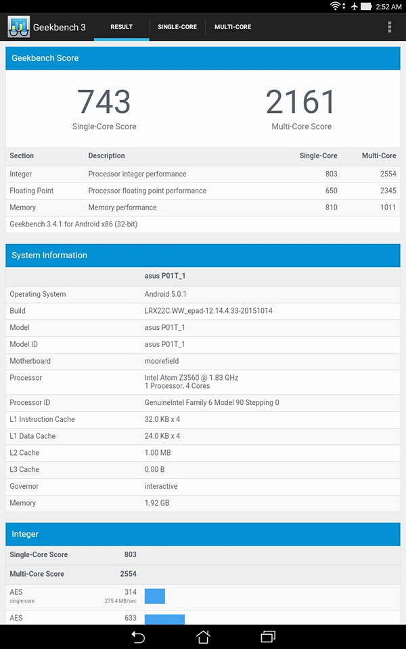Screen dimensions: 406x649
Task: Tap the moorefield motherboard value
Action: pos(162,361)
